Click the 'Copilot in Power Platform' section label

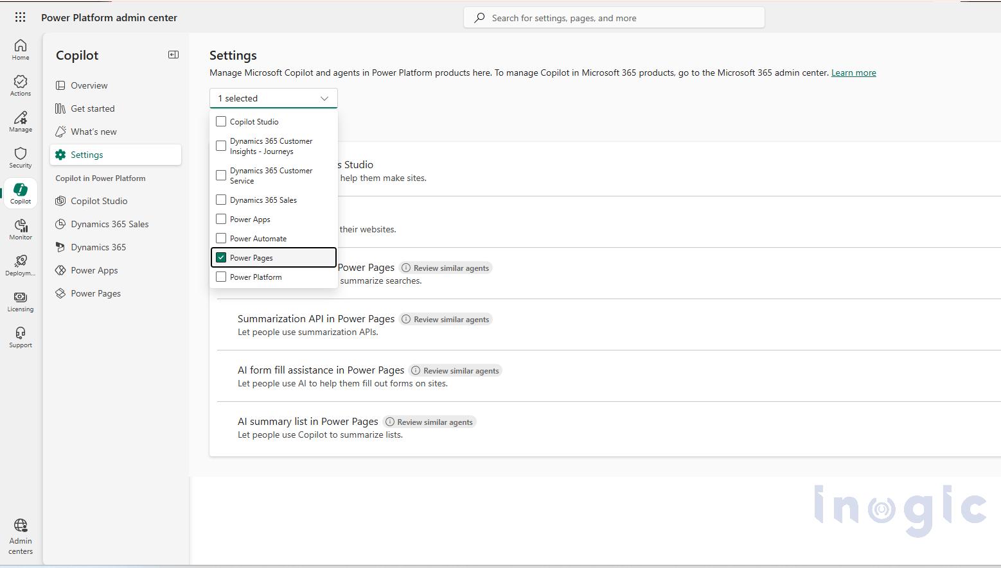click(100, 178)
